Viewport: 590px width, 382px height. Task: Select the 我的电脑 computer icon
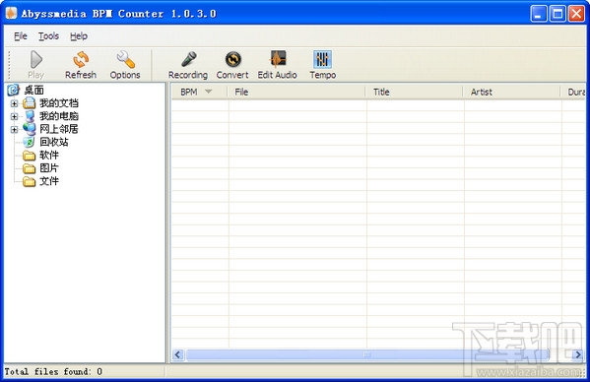point(29,116)
